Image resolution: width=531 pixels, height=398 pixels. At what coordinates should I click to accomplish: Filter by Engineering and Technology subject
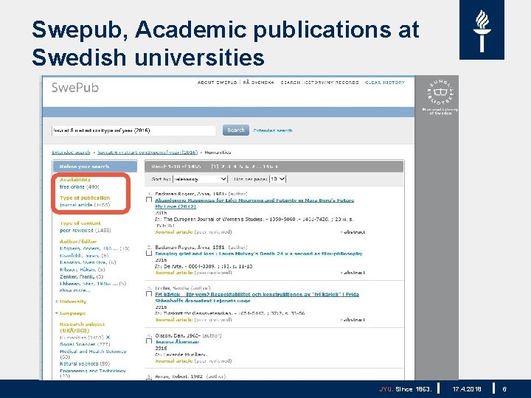tap(93, 373)
